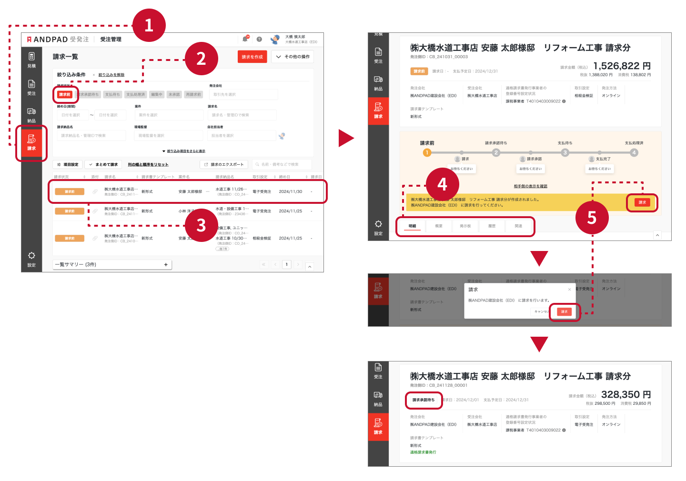Viewport: 686px width, 481px height.
Task: Click the 請求のエクスポート button
Action: [x=224, y=164]
